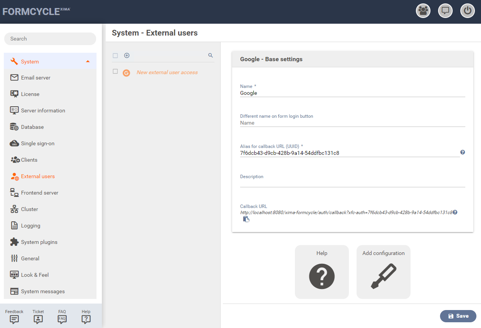
Task: Click the Feedback icon in the bottom bar
Action: tap(14, 319)
